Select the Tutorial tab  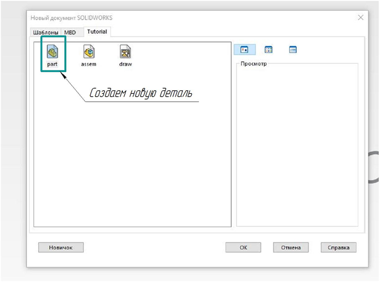click(x=97, y=32)
